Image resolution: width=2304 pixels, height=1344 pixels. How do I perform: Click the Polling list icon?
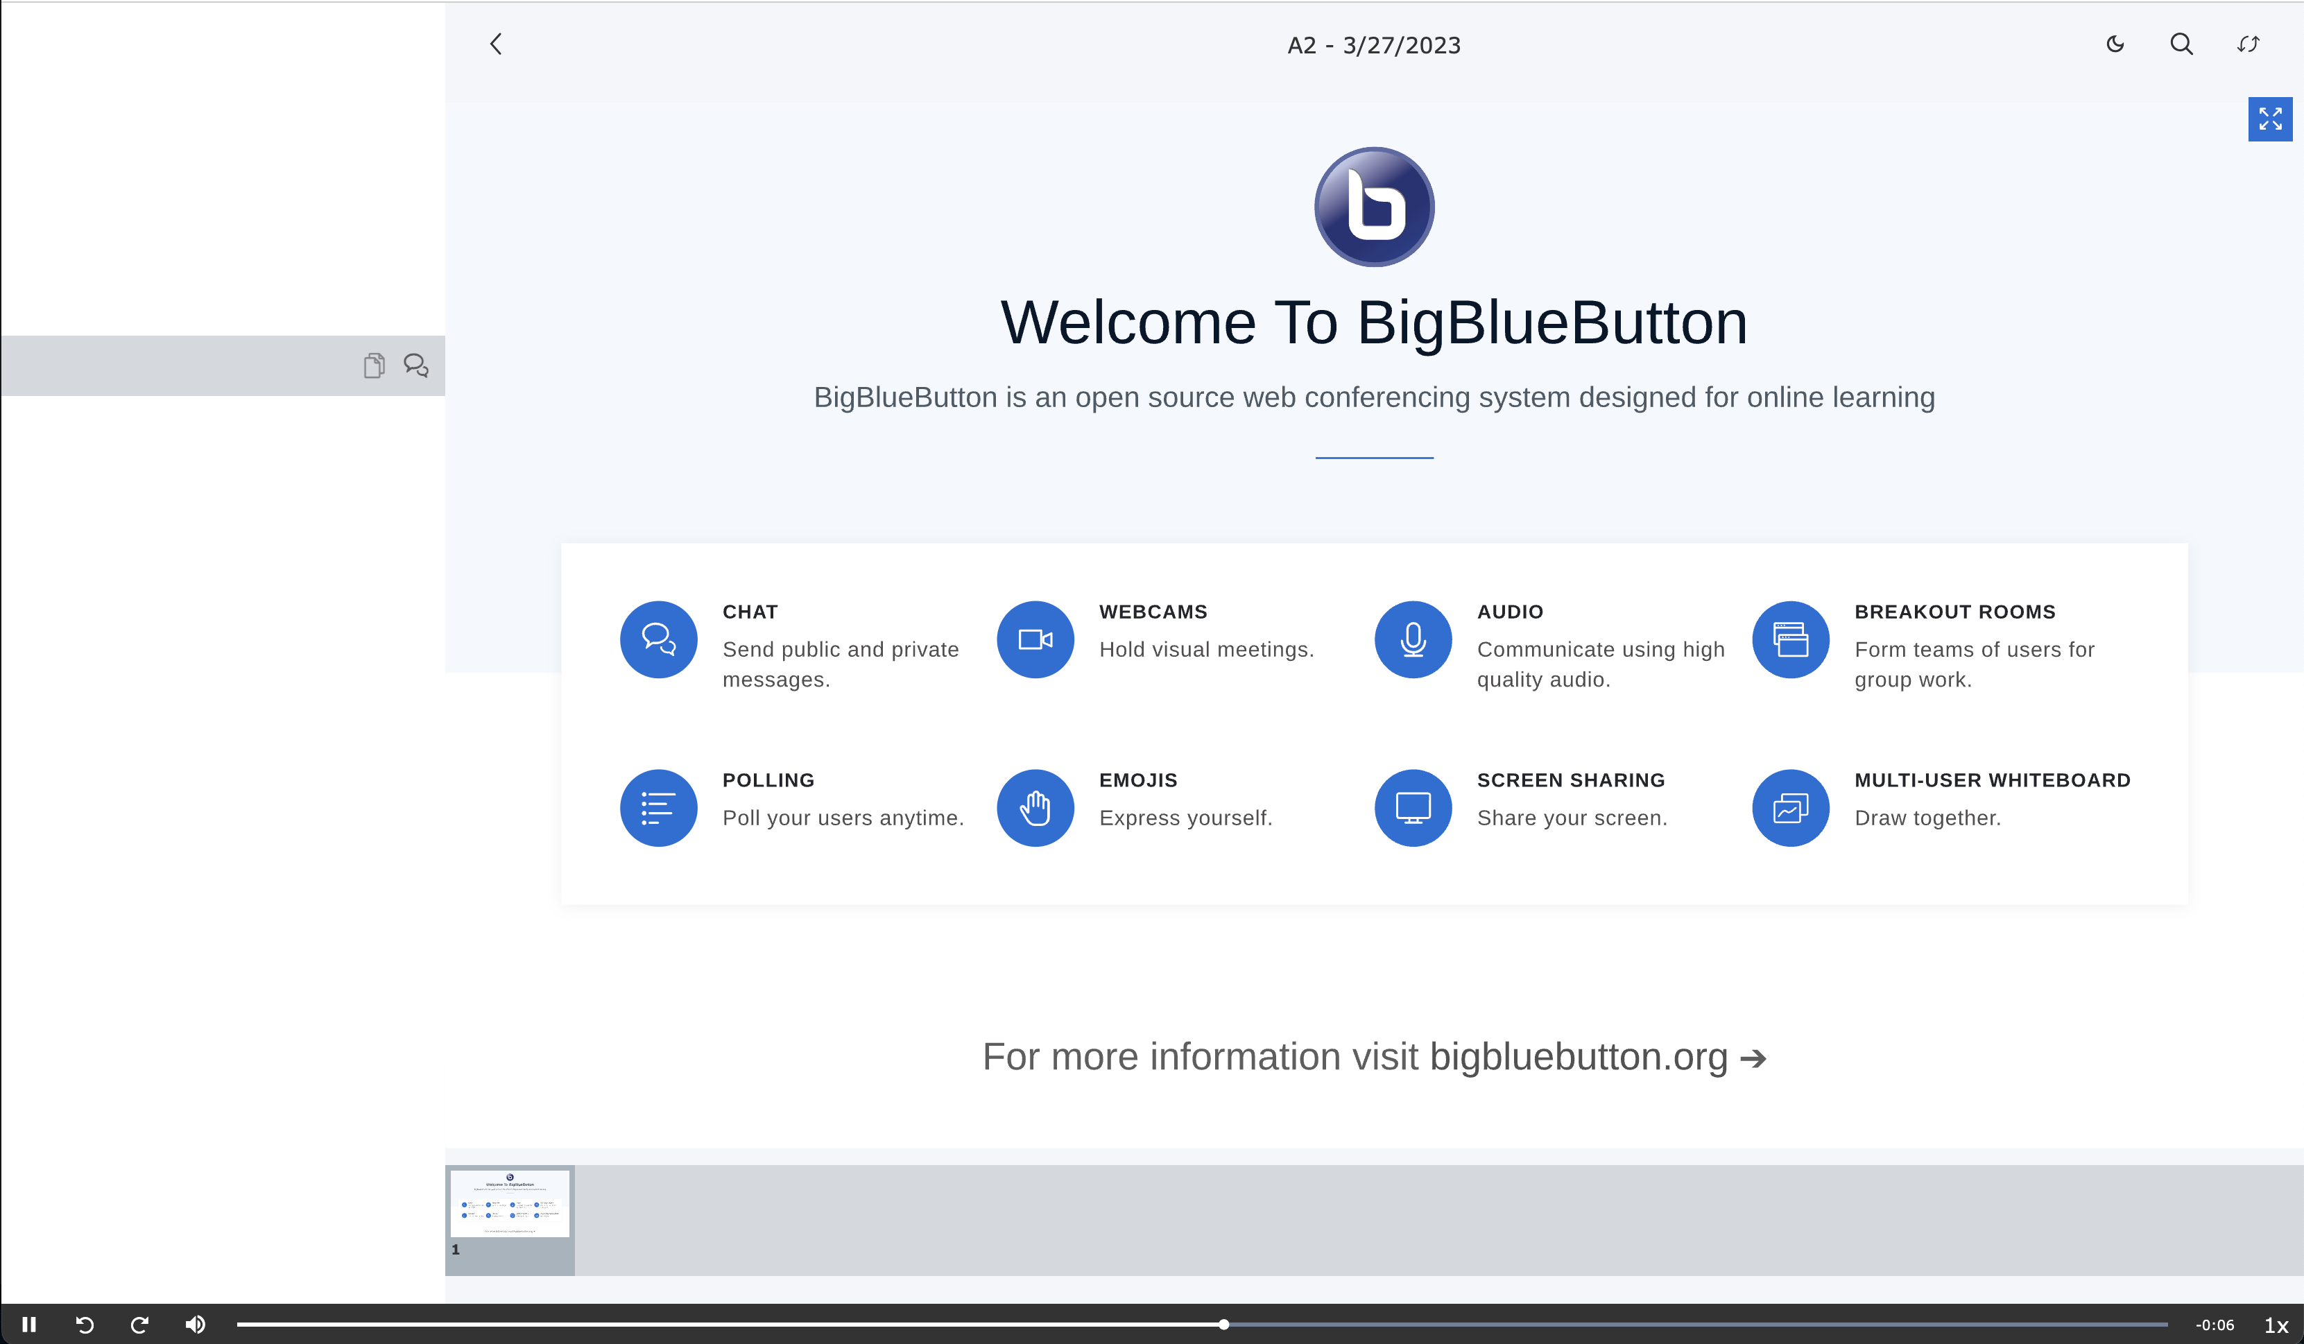tap(658, 807)
